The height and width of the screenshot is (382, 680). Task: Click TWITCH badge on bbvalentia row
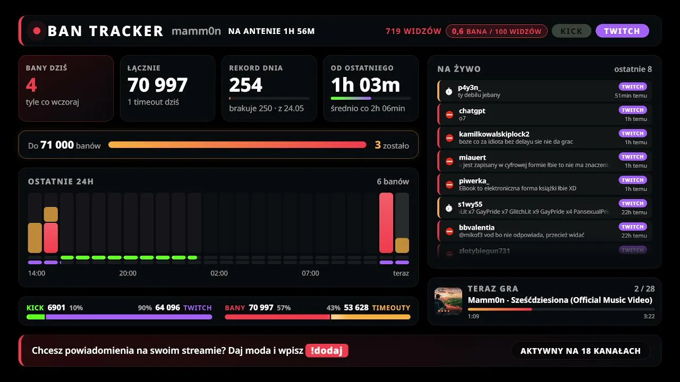pos(633,227)
